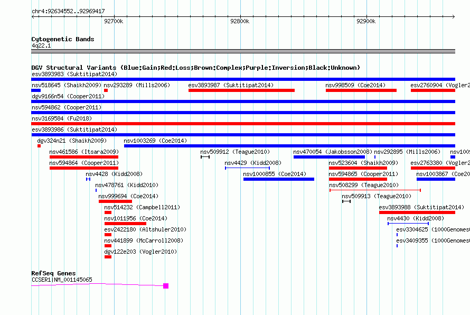Click the DGV Structural Variants track title
Screen dimensions: 470x315
click(196, 68)
